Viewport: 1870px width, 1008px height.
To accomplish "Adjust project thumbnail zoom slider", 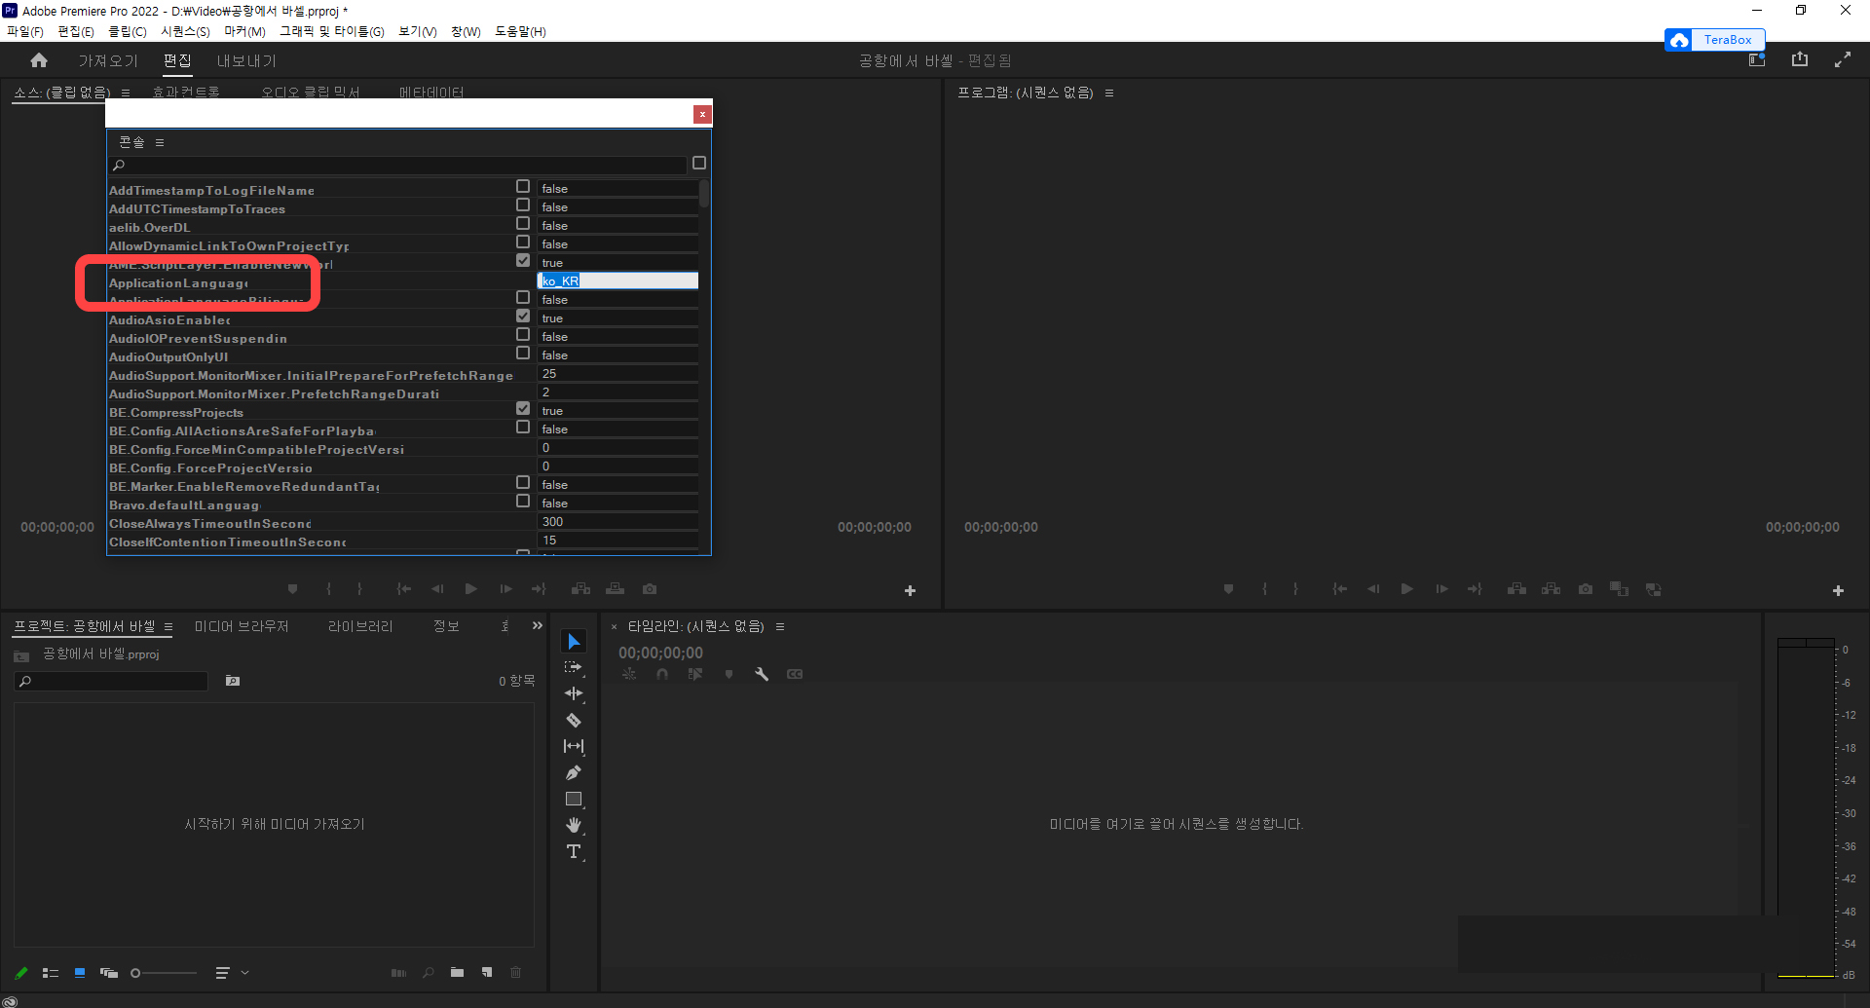I will coord(164,972).
